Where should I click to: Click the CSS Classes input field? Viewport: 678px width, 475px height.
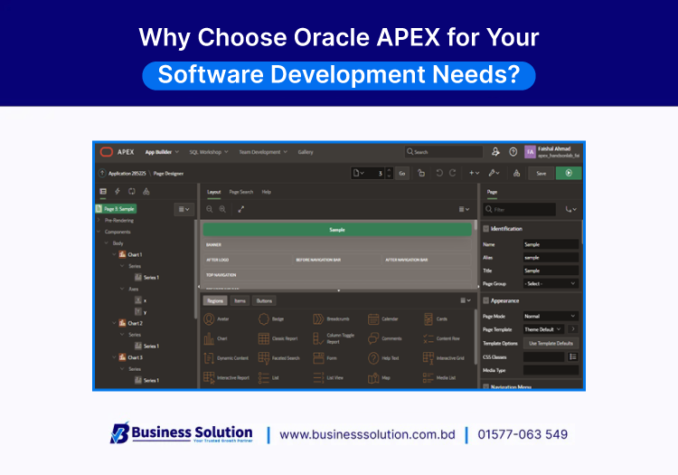click(543, 356)
